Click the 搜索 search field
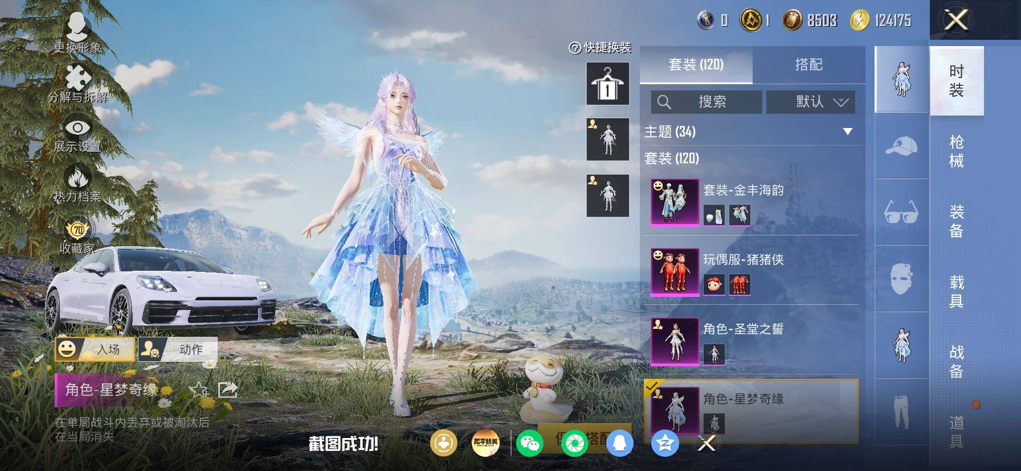The image size is (1021, 471). 706,102
